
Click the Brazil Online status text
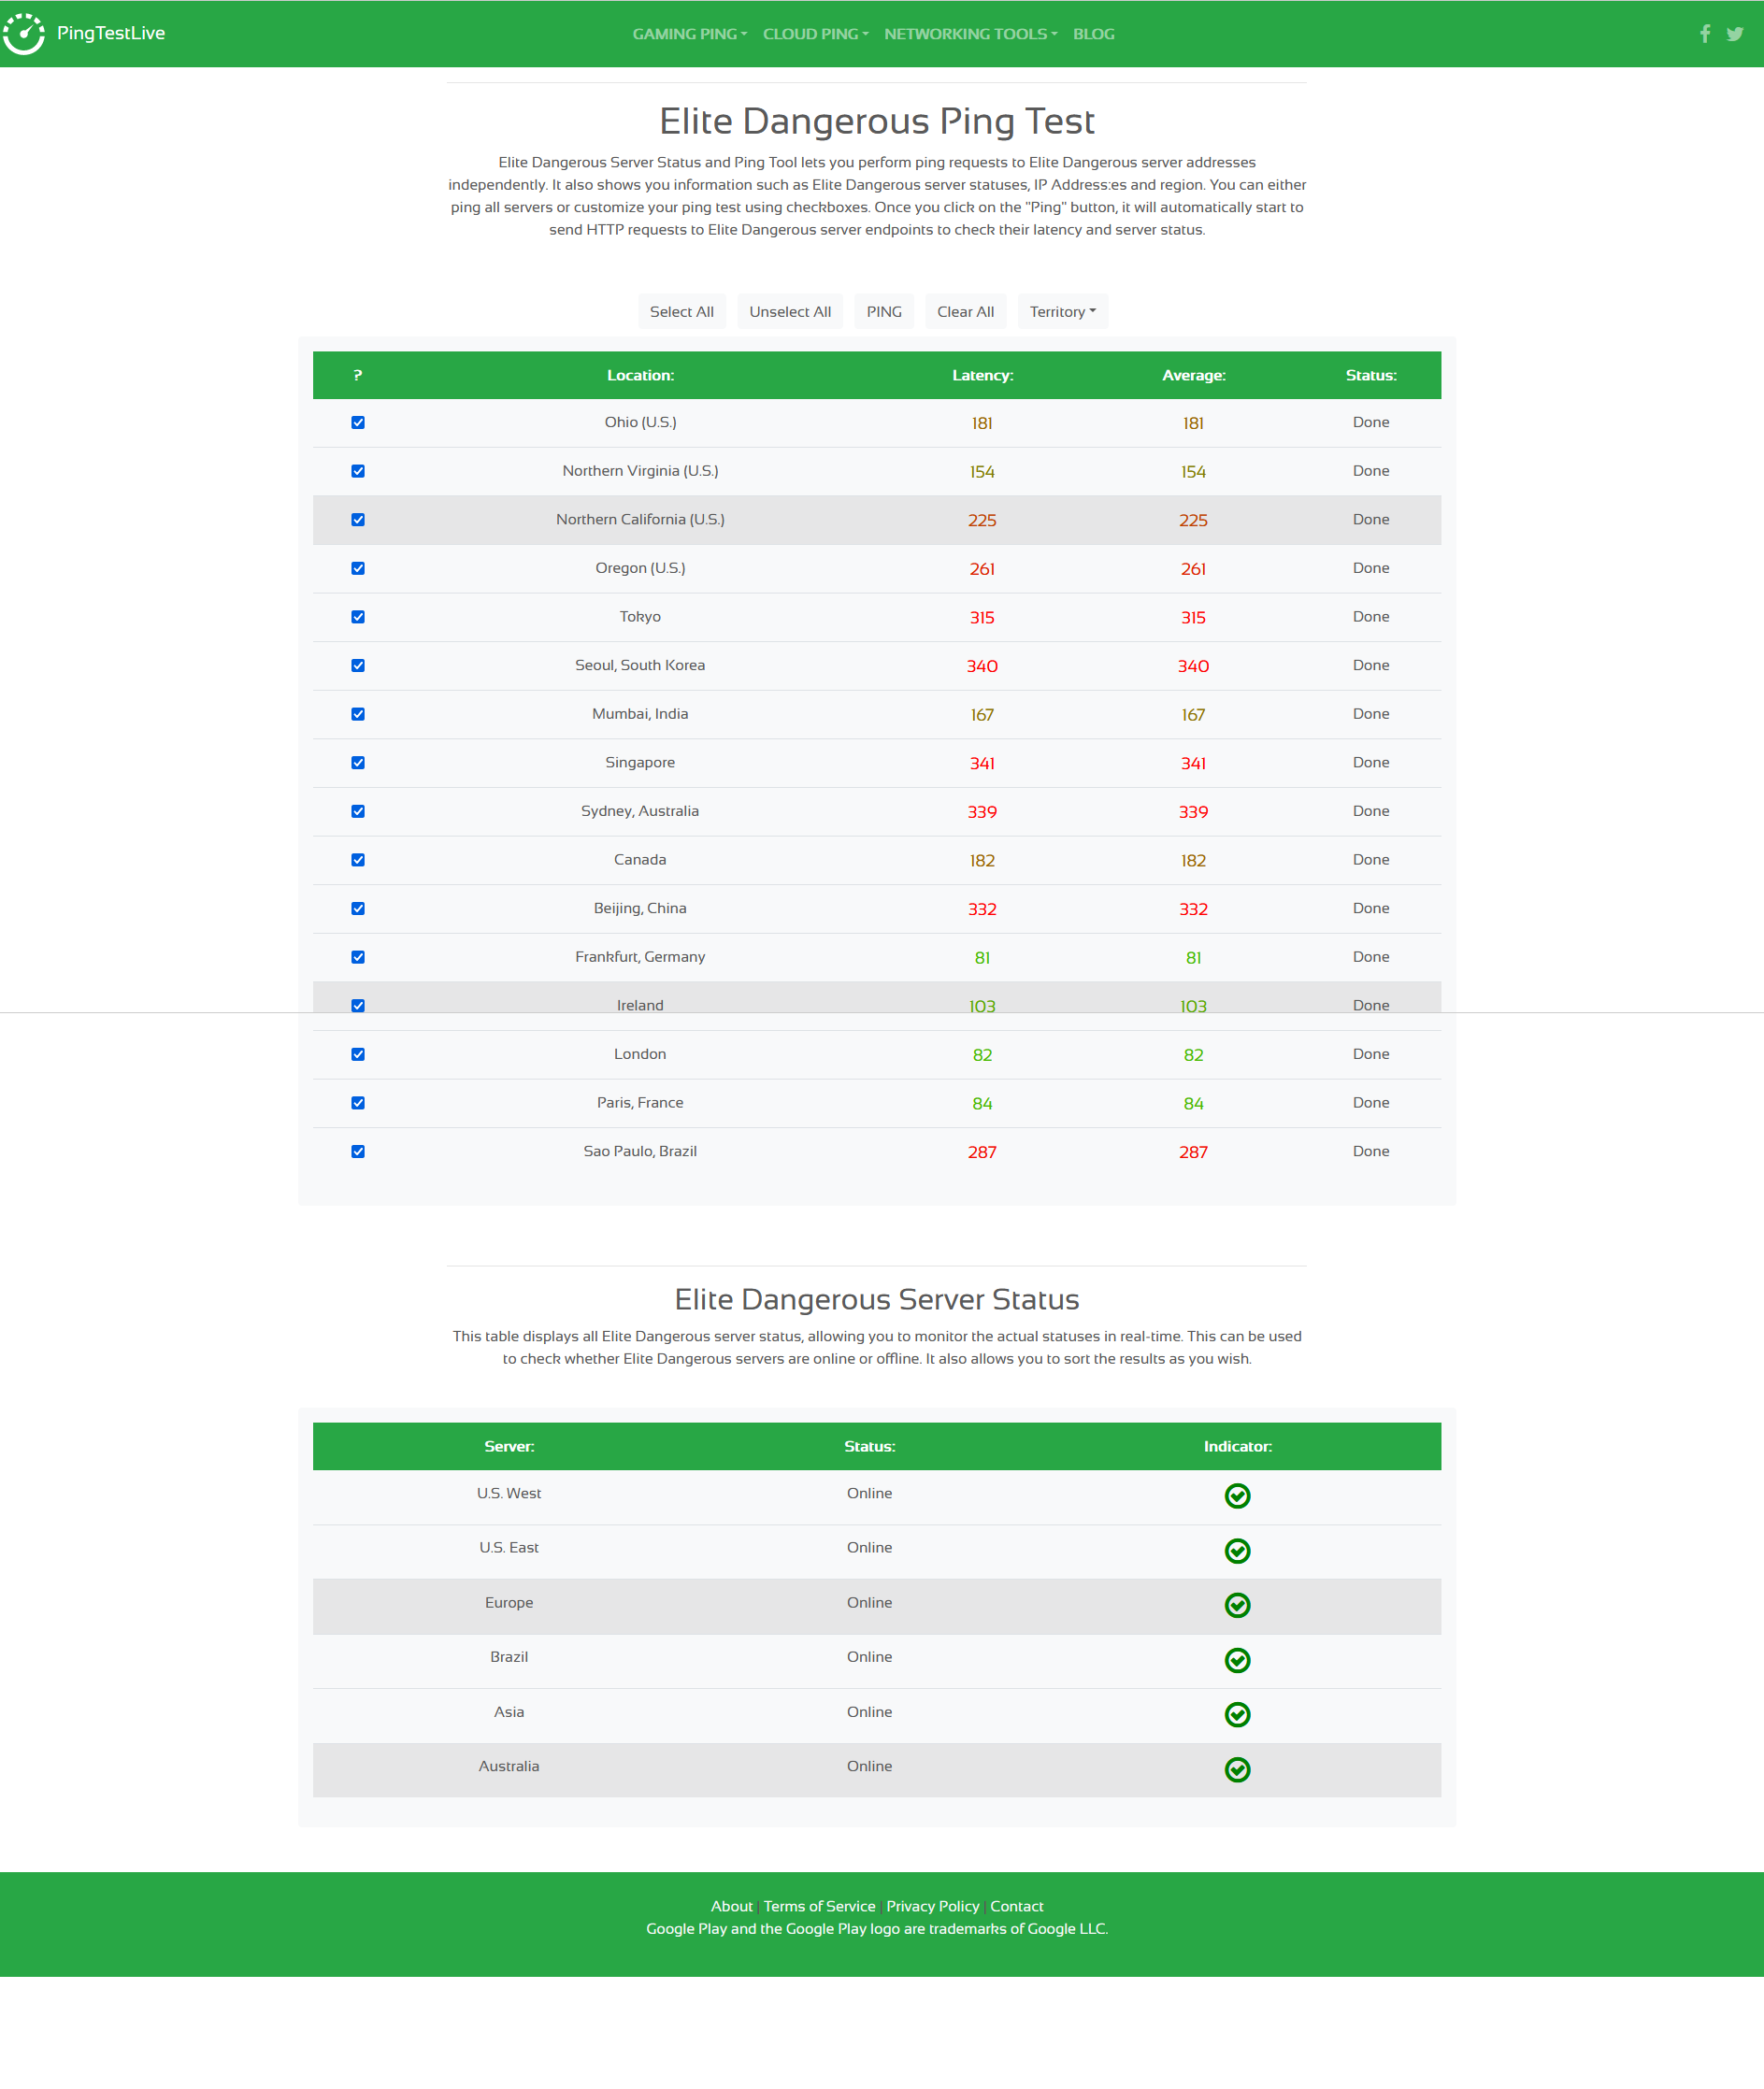click(x=869, y=1657)
